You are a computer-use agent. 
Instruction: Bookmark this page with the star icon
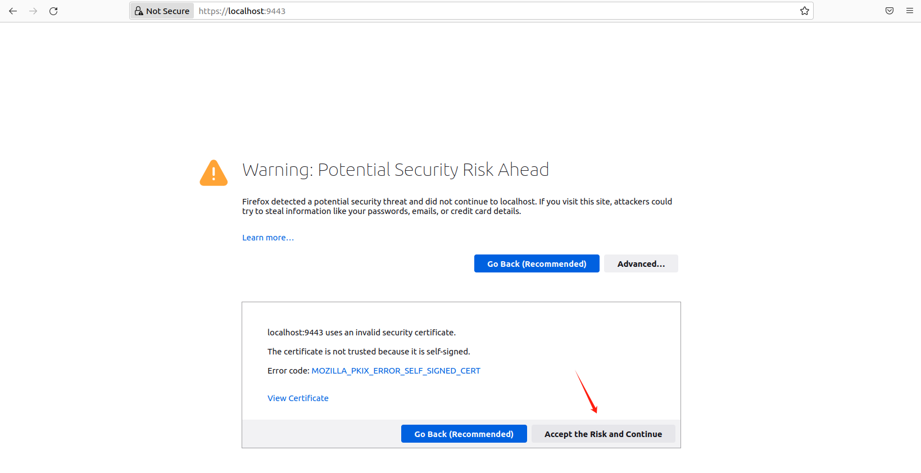pyautogui.click(x=805, y=11)
